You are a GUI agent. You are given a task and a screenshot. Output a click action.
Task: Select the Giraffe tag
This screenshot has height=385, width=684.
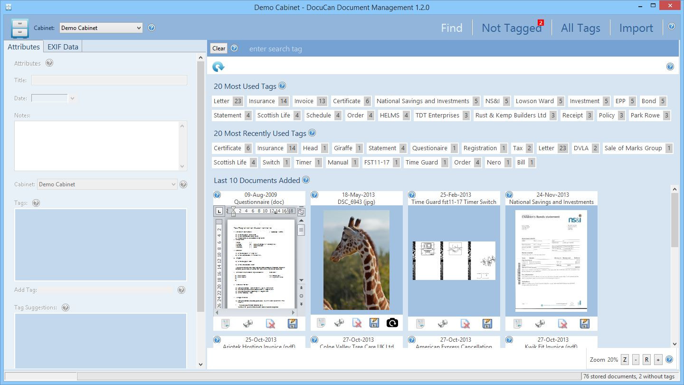(348, 148)
